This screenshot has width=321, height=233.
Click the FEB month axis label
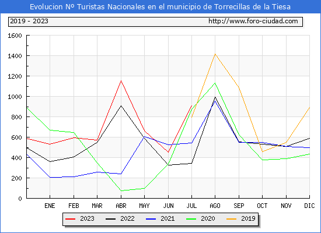(x=74, y=206)
